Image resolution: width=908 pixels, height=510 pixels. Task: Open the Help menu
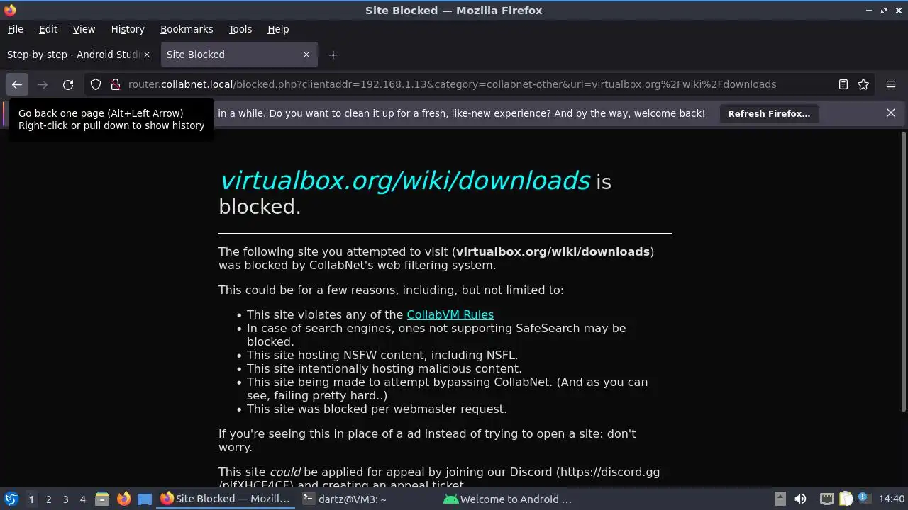tap(278, 29)
